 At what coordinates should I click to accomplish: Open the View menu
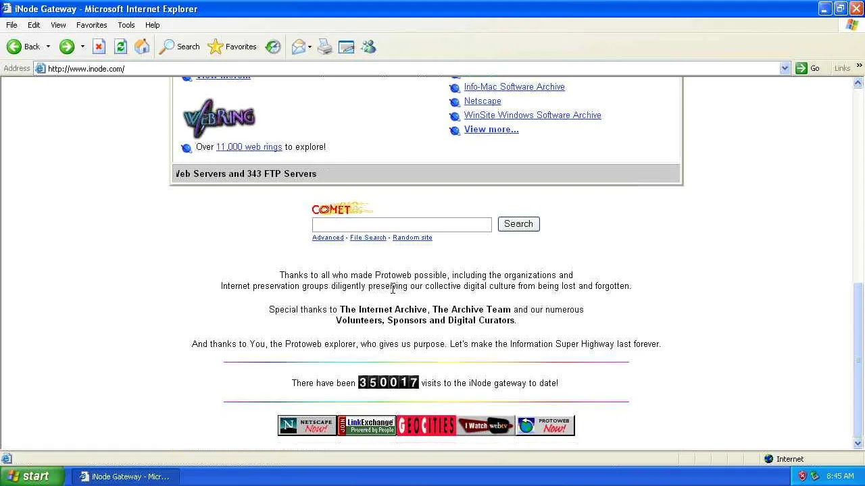tap(58, 25)
